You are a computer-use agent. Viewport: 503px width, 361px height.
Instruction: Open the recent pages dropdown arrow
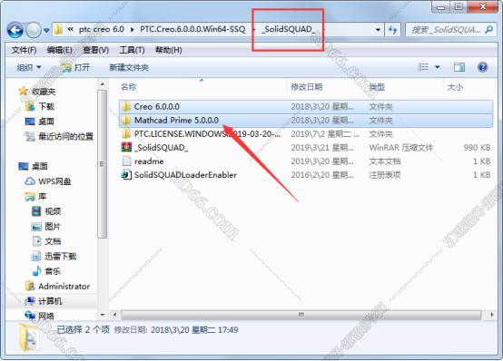coord(46,31)
